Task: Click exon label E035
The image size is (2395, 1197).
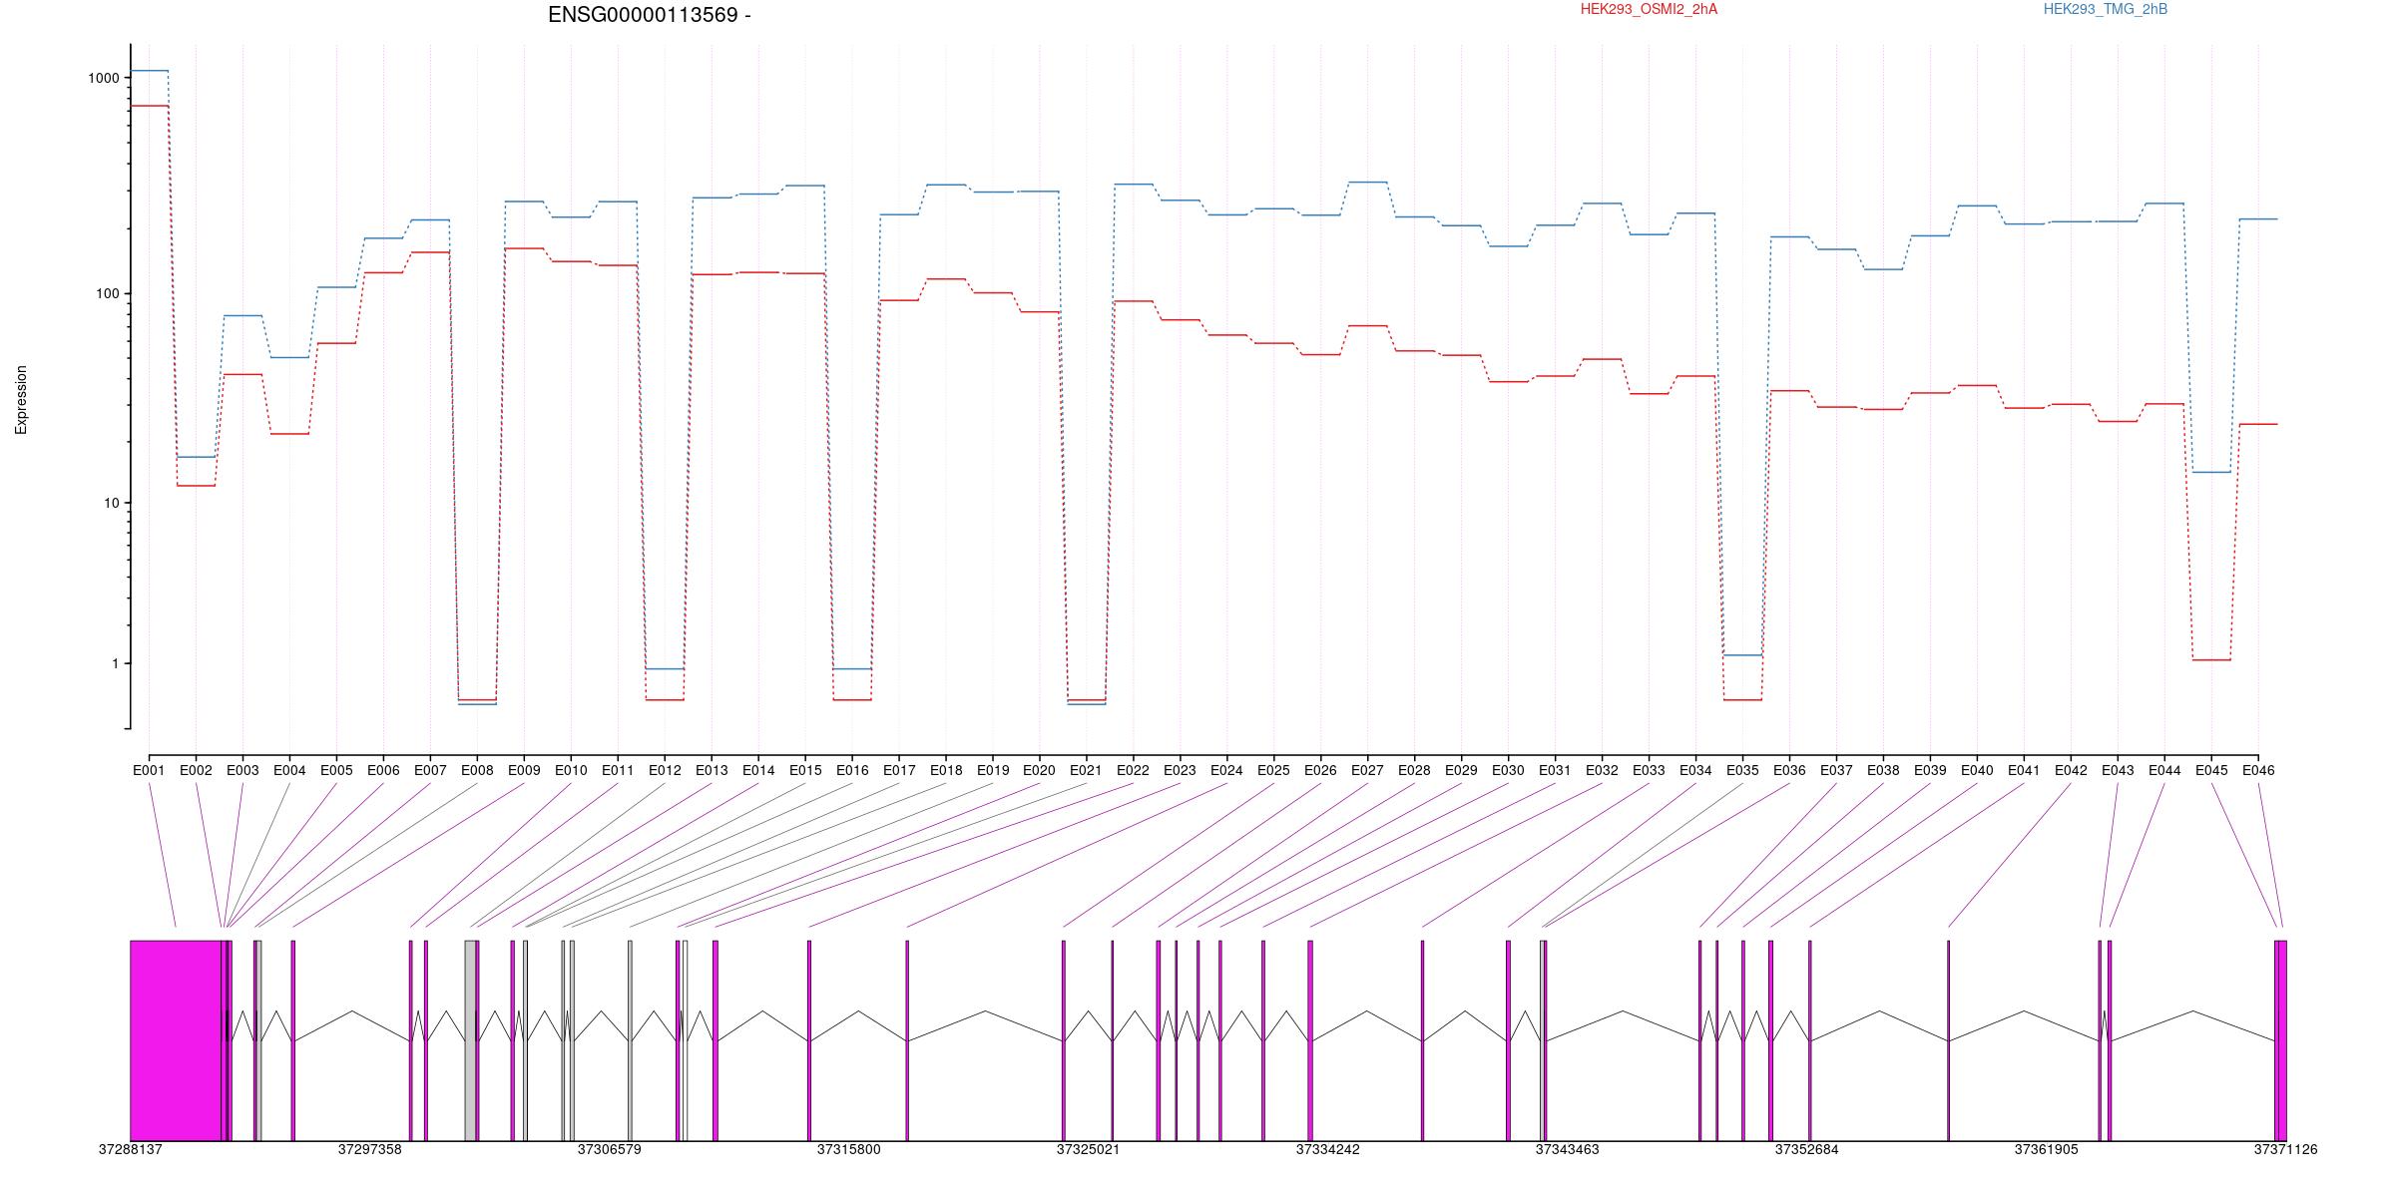Action: click(x=1742, y=771)
